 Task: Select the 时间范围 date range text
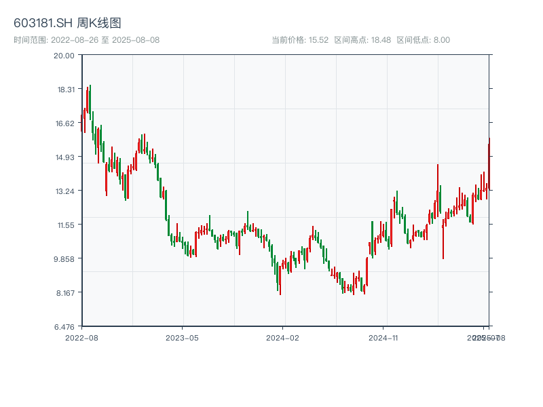(x=86, y=40)
